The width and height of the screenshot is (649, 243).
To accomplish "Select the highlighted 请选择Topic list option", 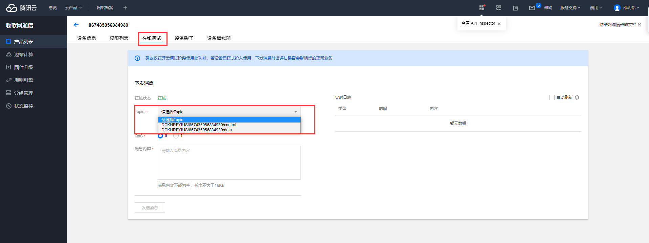I will coord(229,120).
